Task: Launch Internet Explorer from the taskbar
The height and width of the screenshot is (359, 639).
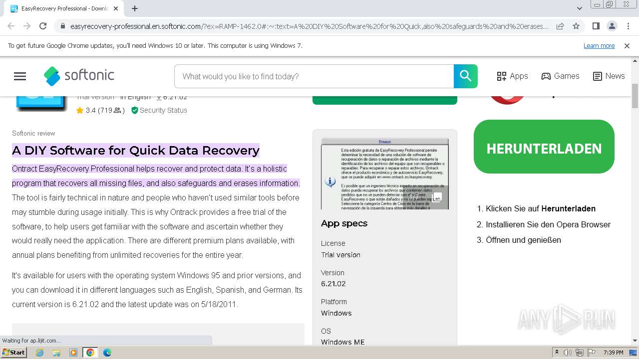Action: (39, 353)
